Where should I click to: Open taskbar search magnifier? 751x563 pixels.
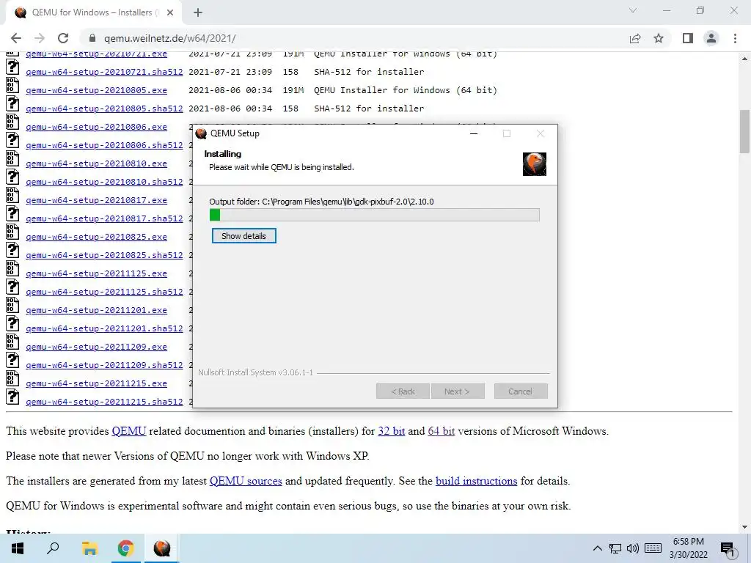coord(53,548)
